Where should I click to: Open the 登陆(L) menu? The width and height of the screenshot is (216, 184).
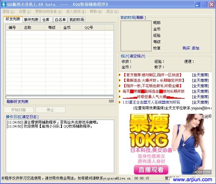(9, 12)
